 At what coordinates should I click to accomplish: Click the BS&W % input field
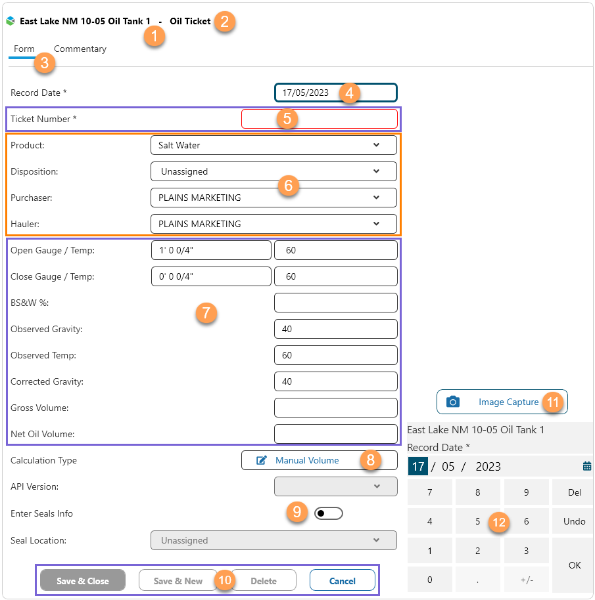(335, 303)
